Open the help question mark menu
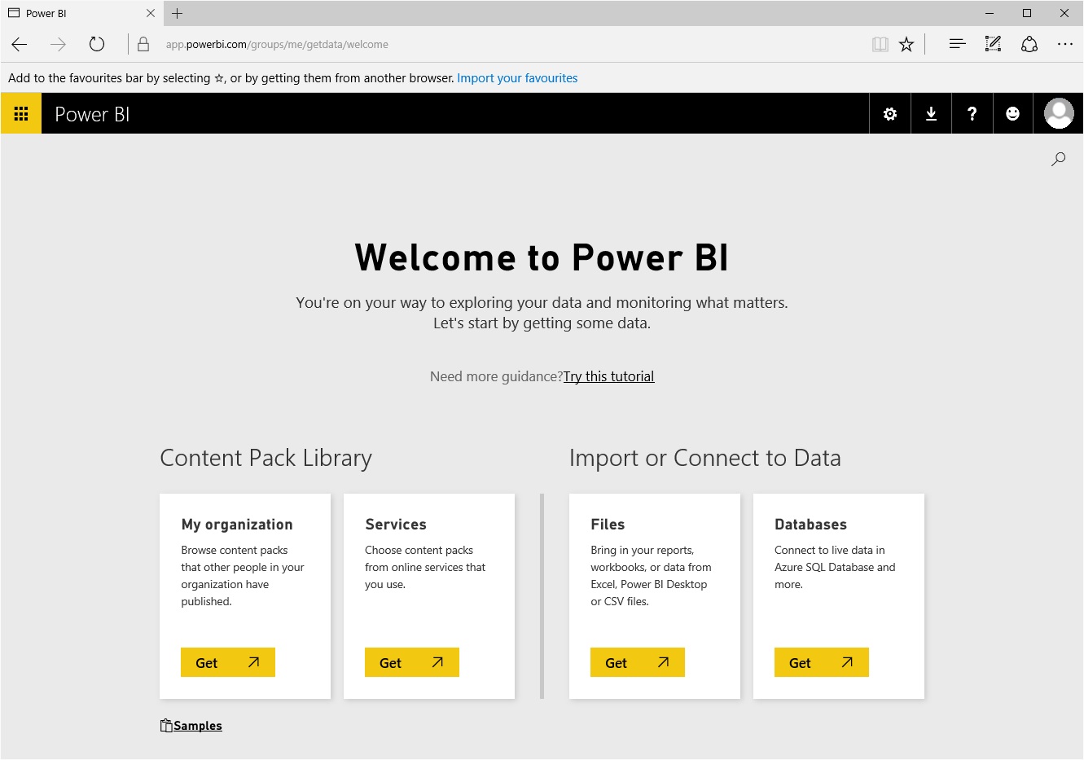 point(972,114)
